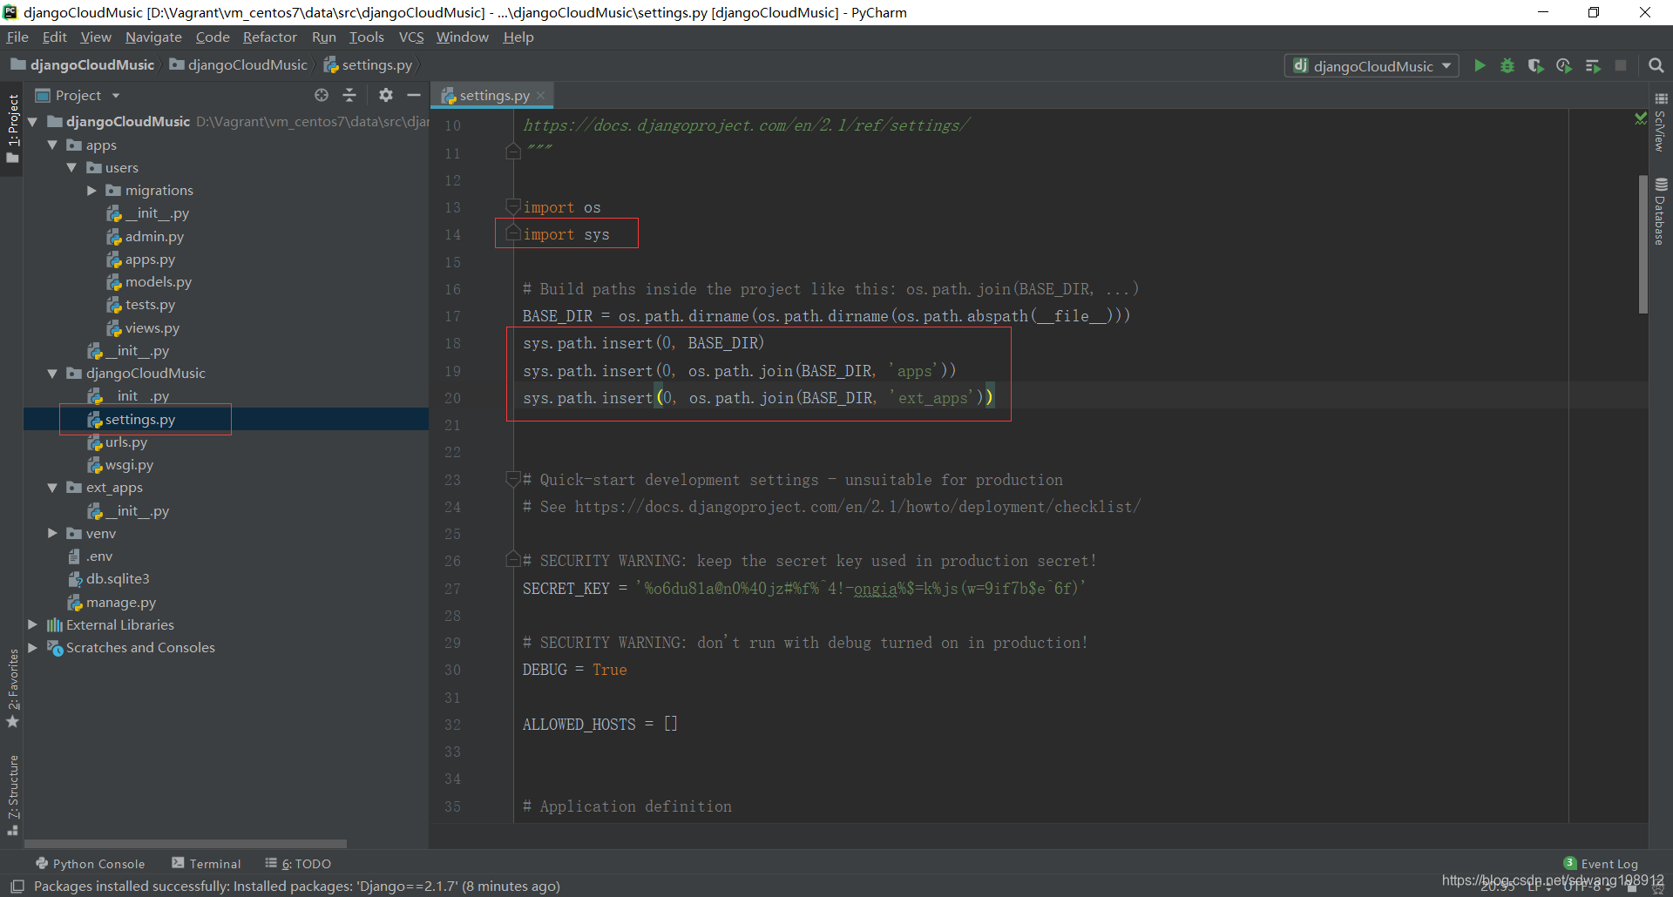Click the 1: Project side tab

pyautogui.click(x=12, y=128)
